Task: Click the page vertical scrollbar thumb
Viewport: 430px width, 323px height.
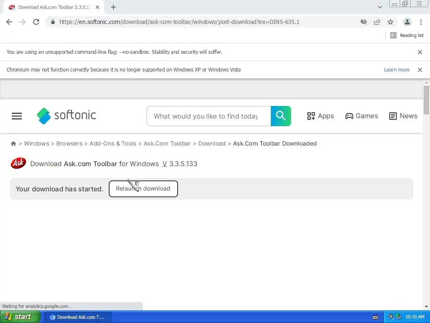Action: [x=426, y=100]
